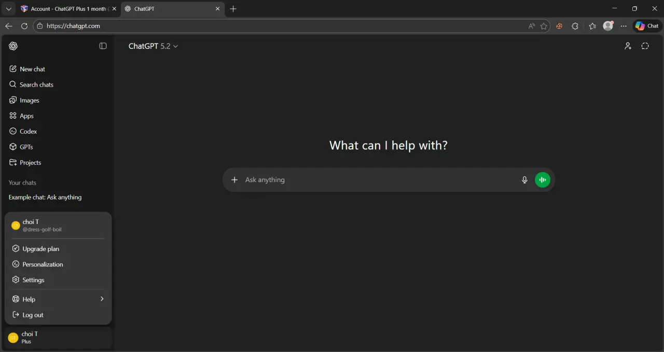The height and width of the screenshot is (352, 664).
Task: Open the Copilot Chat button
Action: (647, 26)
